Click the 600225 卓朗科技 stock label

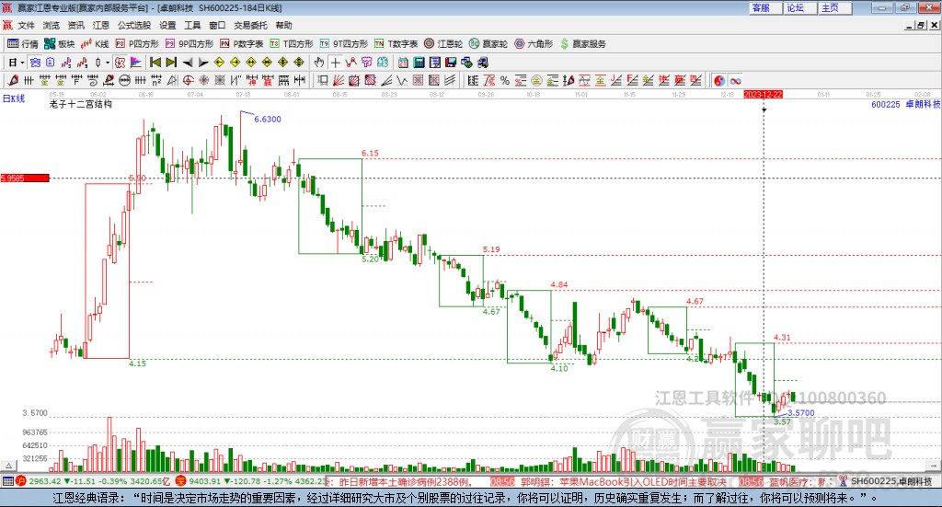[906, 104]
